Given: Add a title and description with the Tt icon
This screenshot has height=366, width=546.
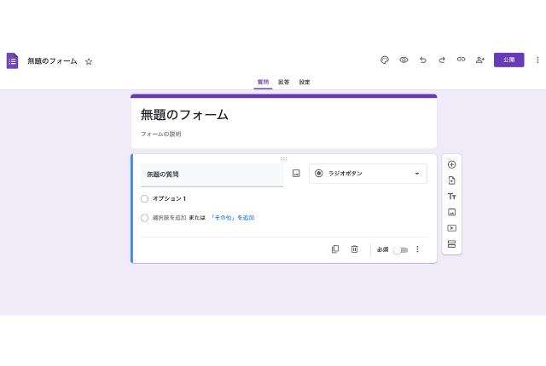Looking at the screenshot, I should [x=451, y=197].
